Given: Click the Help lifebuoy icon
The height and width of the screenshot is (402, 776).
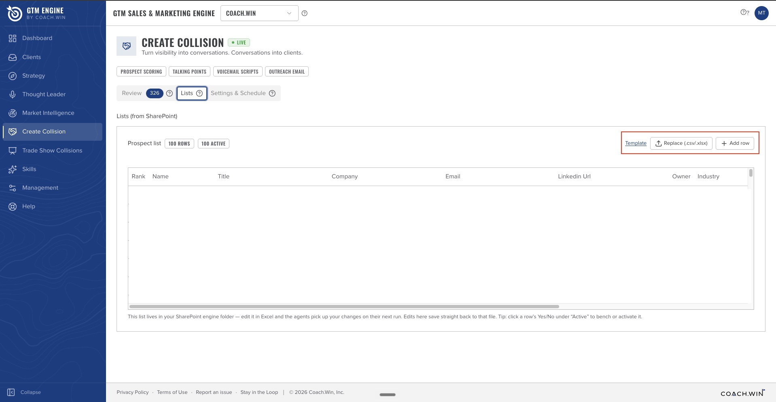Looking at the screenshot, I should [x=13, y=207].
